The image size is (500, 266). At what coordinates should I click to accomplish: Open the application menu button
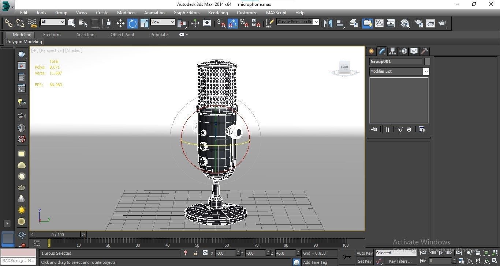tap(7, 7)
